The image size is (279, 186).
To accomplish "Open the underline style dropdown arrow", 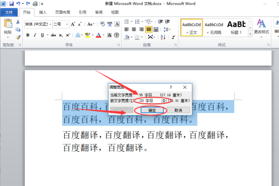I will (47, 35).
